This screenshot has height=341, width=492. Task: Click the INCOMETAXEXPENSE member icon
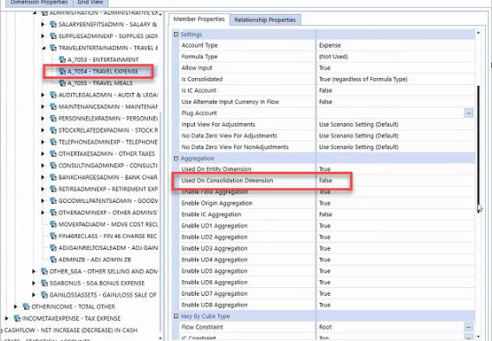[x=17, y=318]
